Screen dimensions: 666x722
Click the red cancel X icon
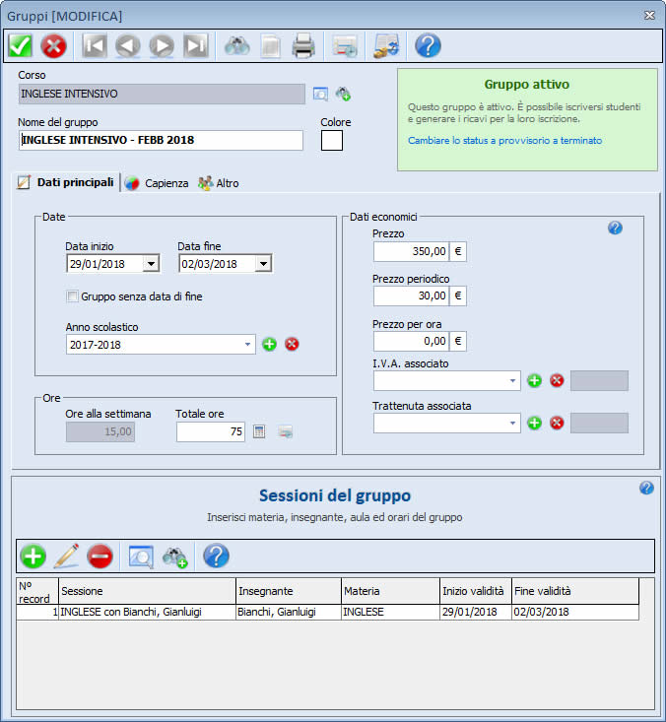(53, 45)
